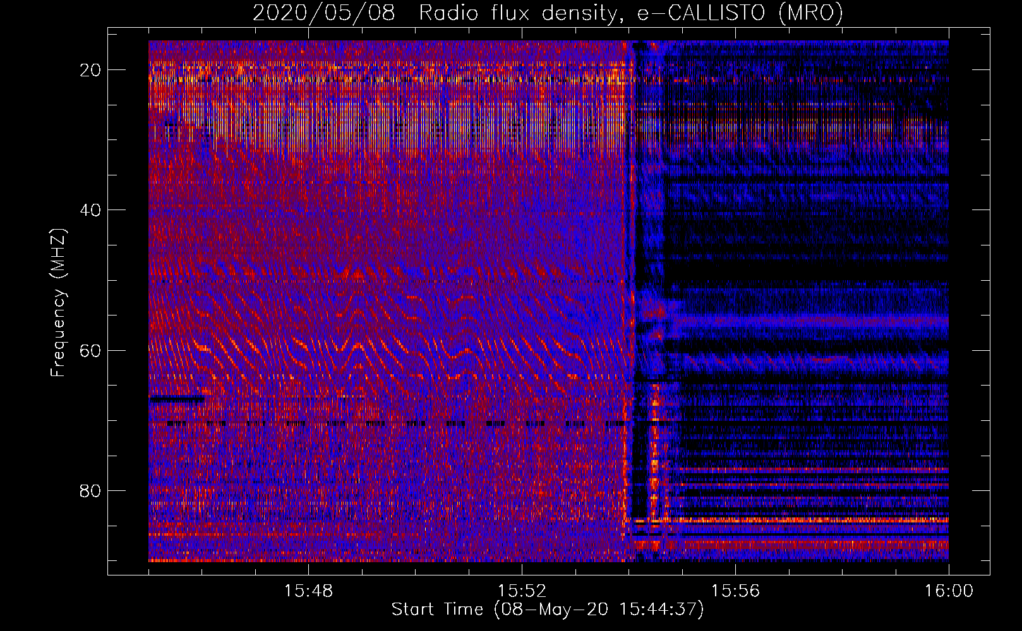1022x631 pixels.
Task: Click the "Start Time (08-May-20 15:44:37)" axis label
Action: coord(548,610)
